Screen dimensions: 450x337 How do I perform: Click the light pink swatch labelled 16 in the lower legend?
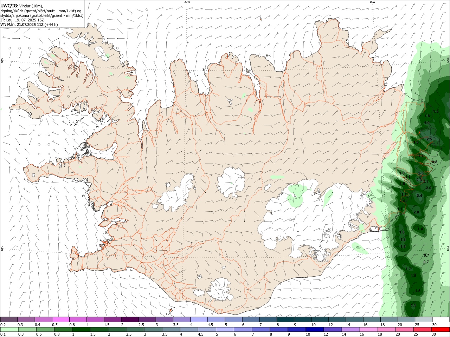[368, 330]
